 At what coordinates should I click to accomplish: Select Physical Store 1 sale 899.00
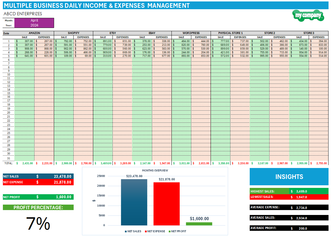[220, 49]
